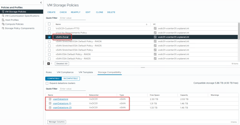Image resolution: width=240 pixels, height=125 pixels.
Task: Check the vSAN Stretched ESA RAID5 checkbox
Action: (49, 46)
